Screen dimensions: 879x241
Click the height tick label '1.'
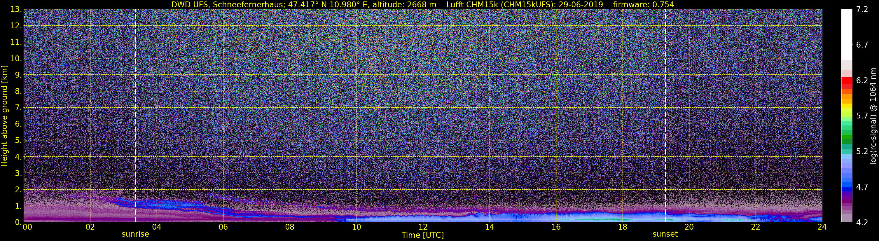point(18,206)
